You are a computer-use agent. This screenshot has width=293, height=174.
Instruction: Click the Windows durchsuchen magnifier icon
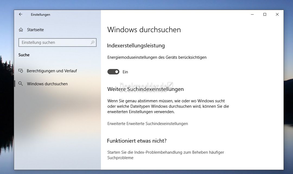click(x=21, y=84)
